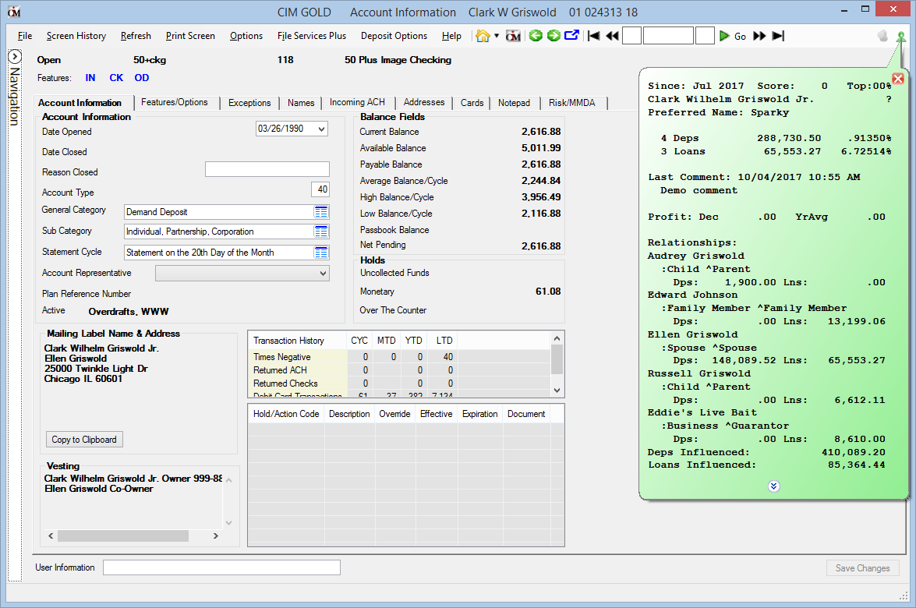916x608 pixels.
Task: Go back with green left arrow
Action: tap(535, 36)
